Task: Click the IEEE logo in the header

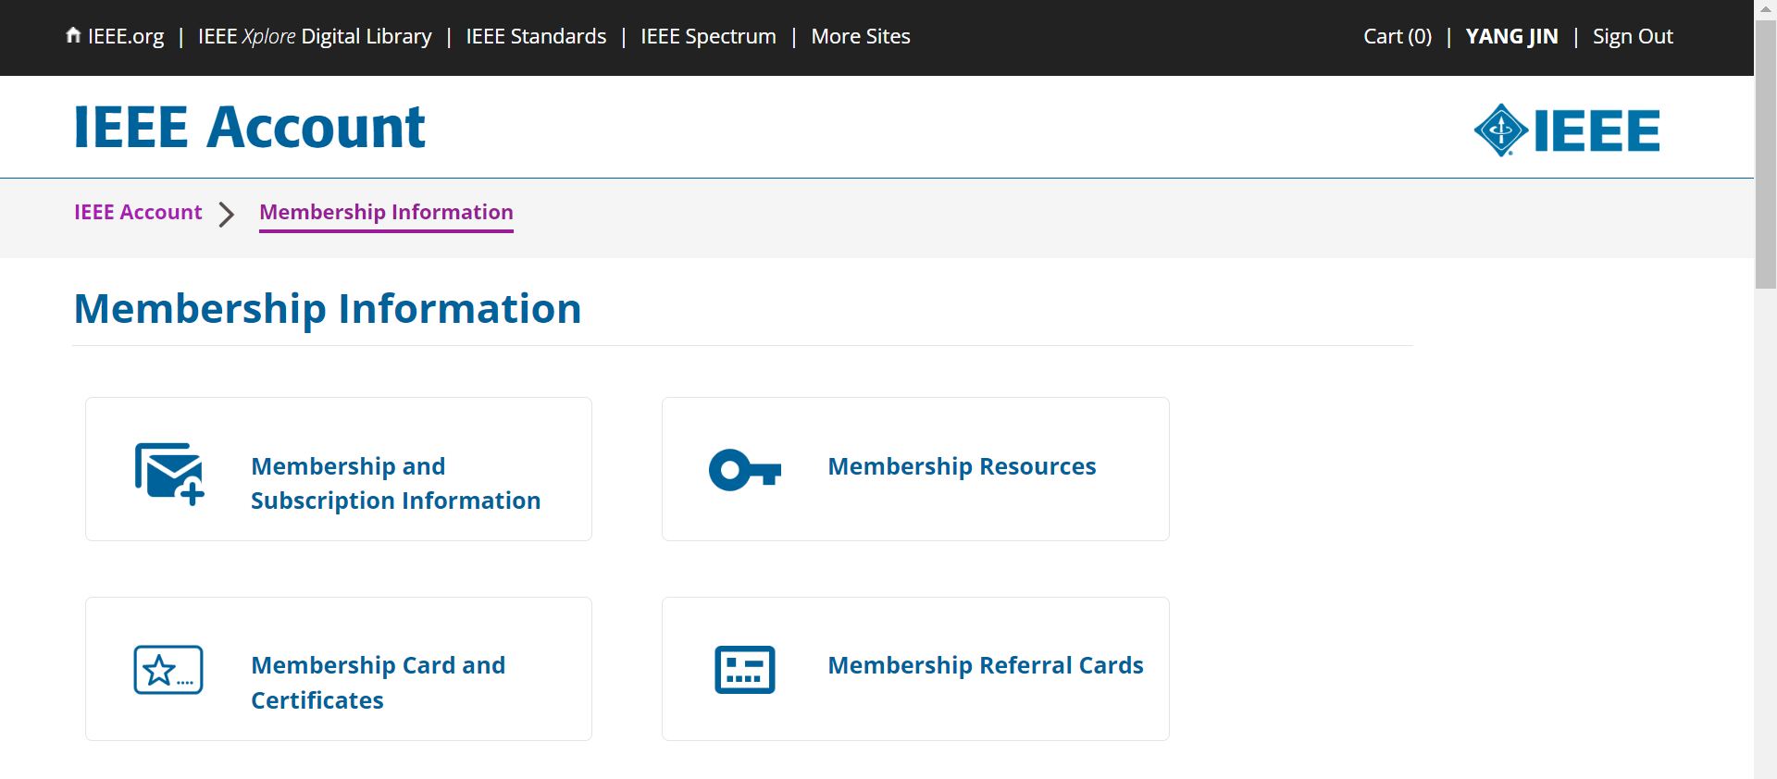Action: (x=1566, y=130)
